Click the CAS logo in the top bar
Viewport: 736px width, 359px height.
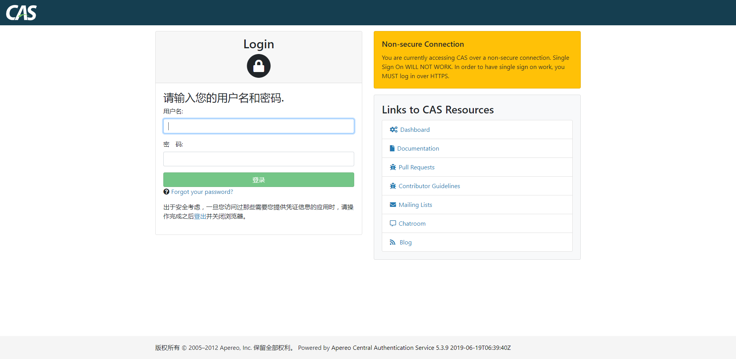click(21, 12)
